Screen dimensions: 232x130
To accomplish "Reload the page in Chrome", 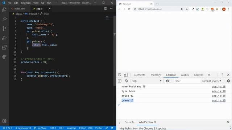I will click(129, 9).
